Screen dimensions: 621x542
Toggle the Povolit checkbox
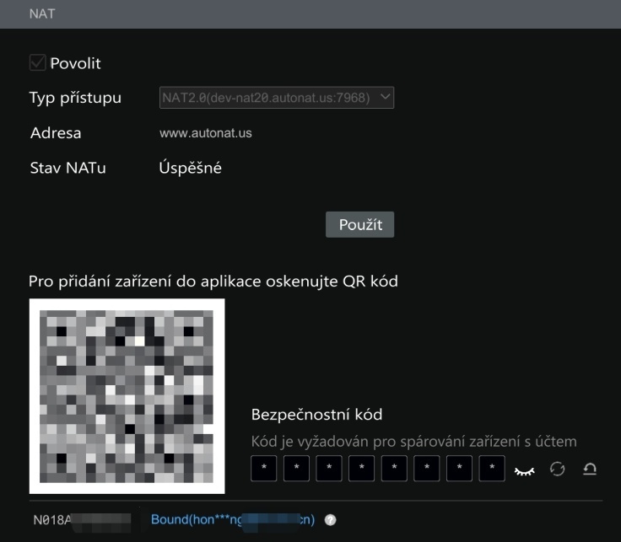pos(38,63)
